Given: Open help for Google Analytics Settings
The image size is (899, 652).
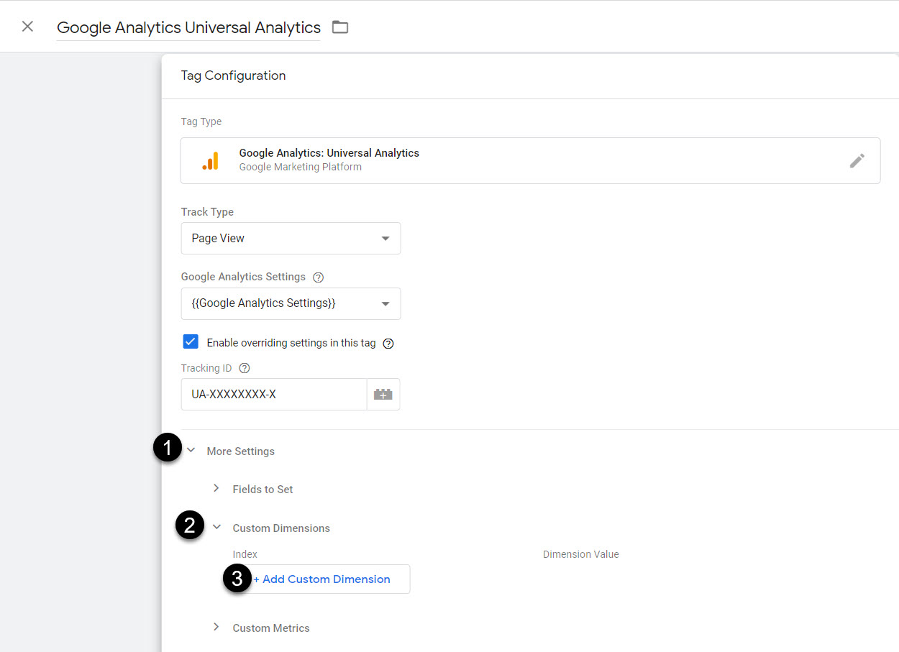Looking at the screenshot, I should pyautogui.click(x=319, y=277).
